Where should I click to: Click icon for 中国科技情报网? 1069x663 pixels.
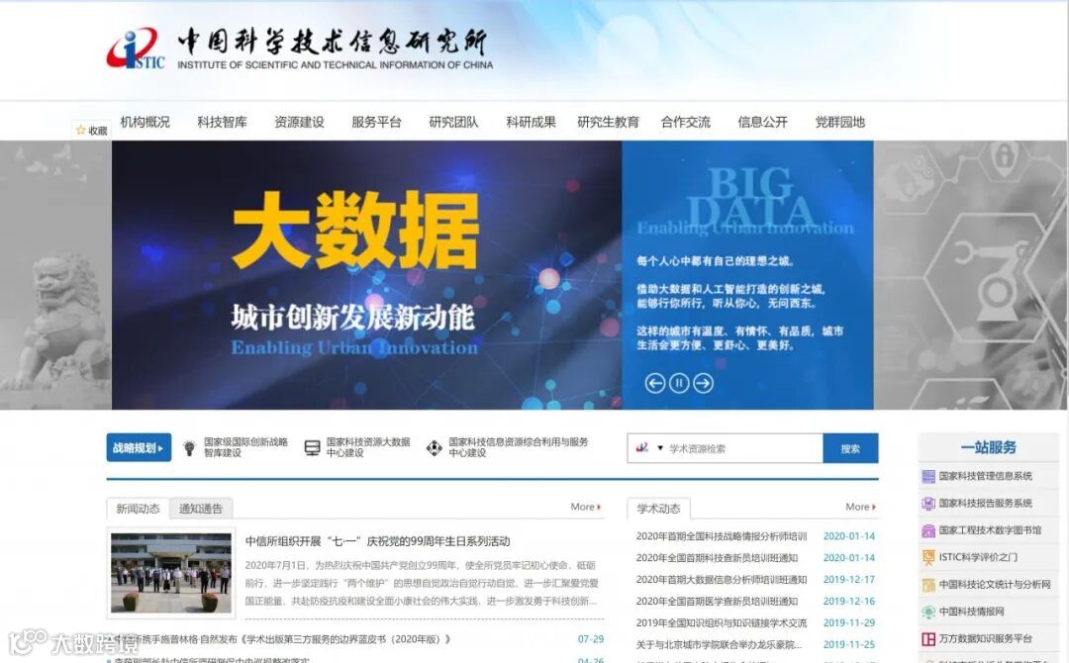928,612
